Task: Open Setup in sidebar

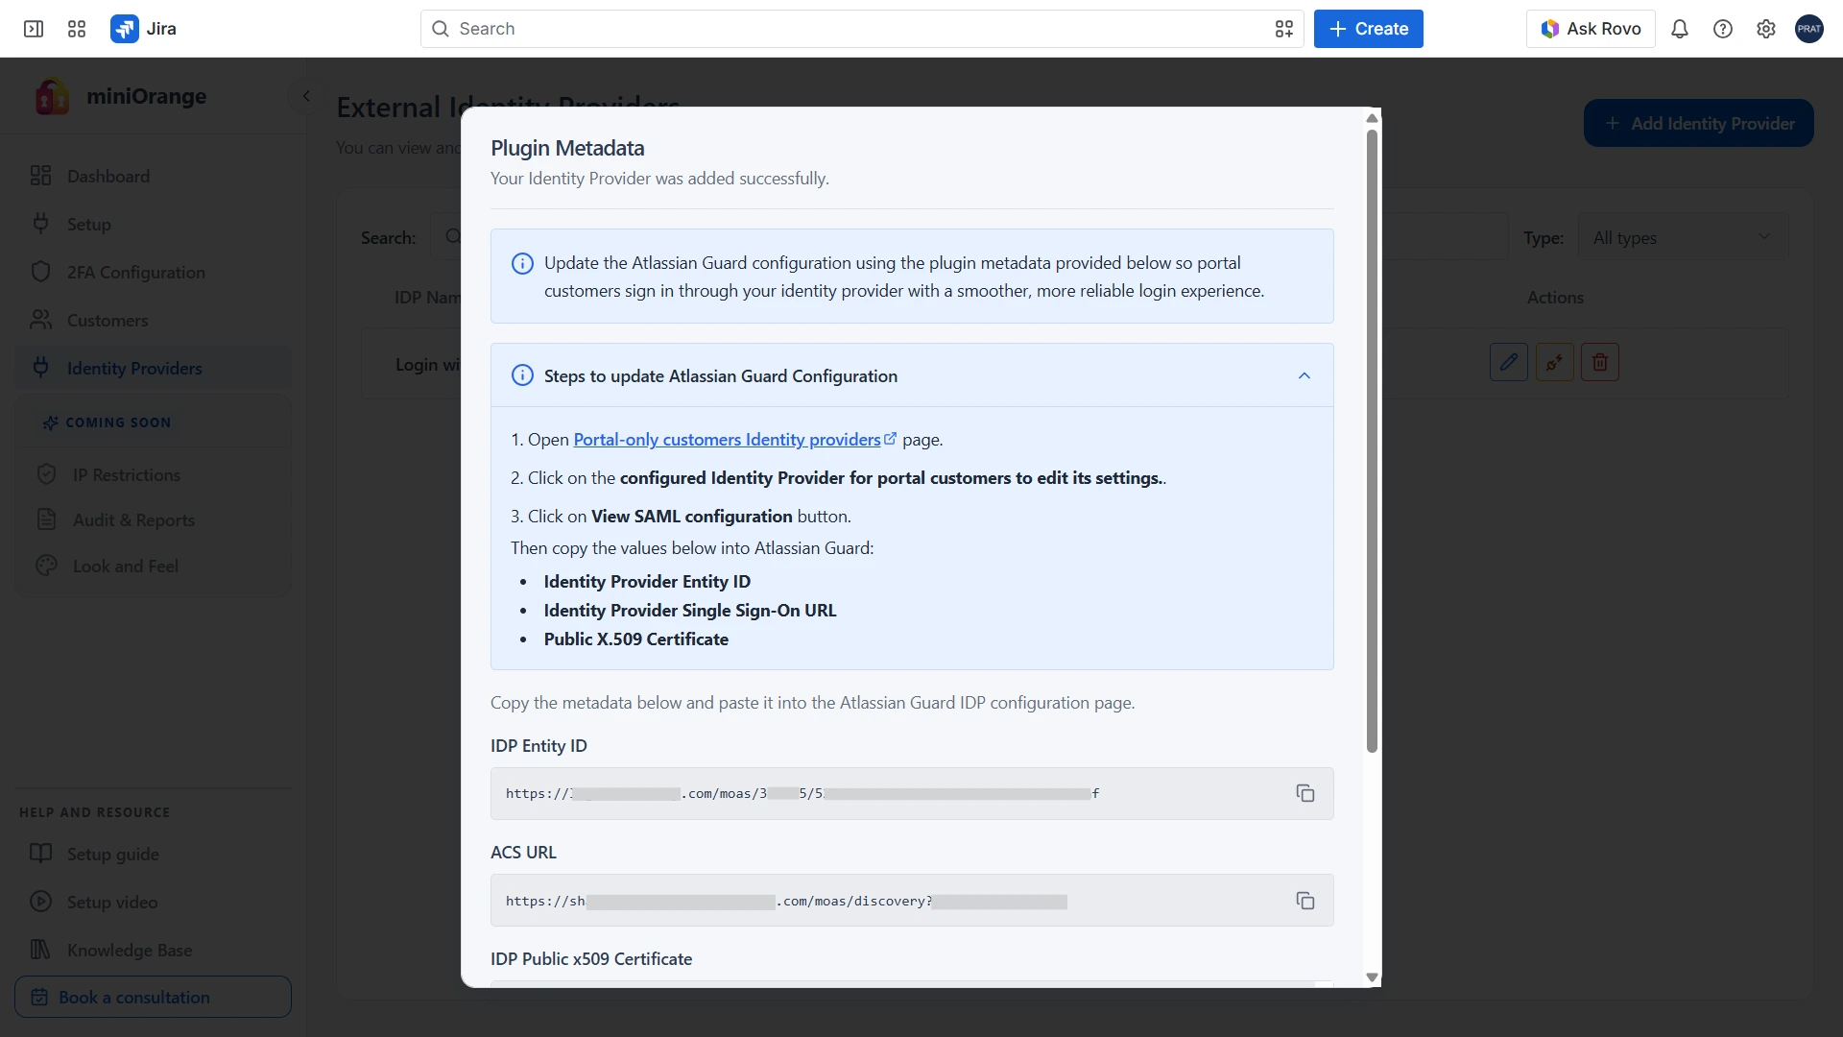Action: (154, 224)
